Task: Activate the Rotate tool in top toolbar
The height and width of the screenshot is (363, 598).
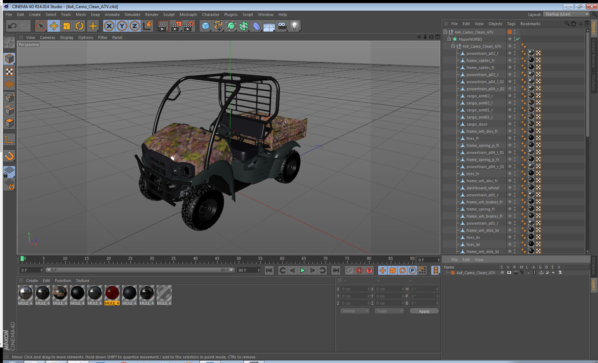Action: click(x=80, y=26)
